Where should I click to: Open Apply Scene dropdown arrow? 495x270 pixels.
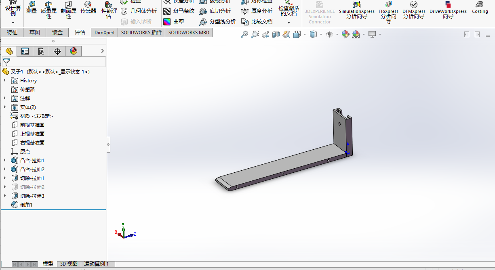pyautogui.click(x=364, y=35)
